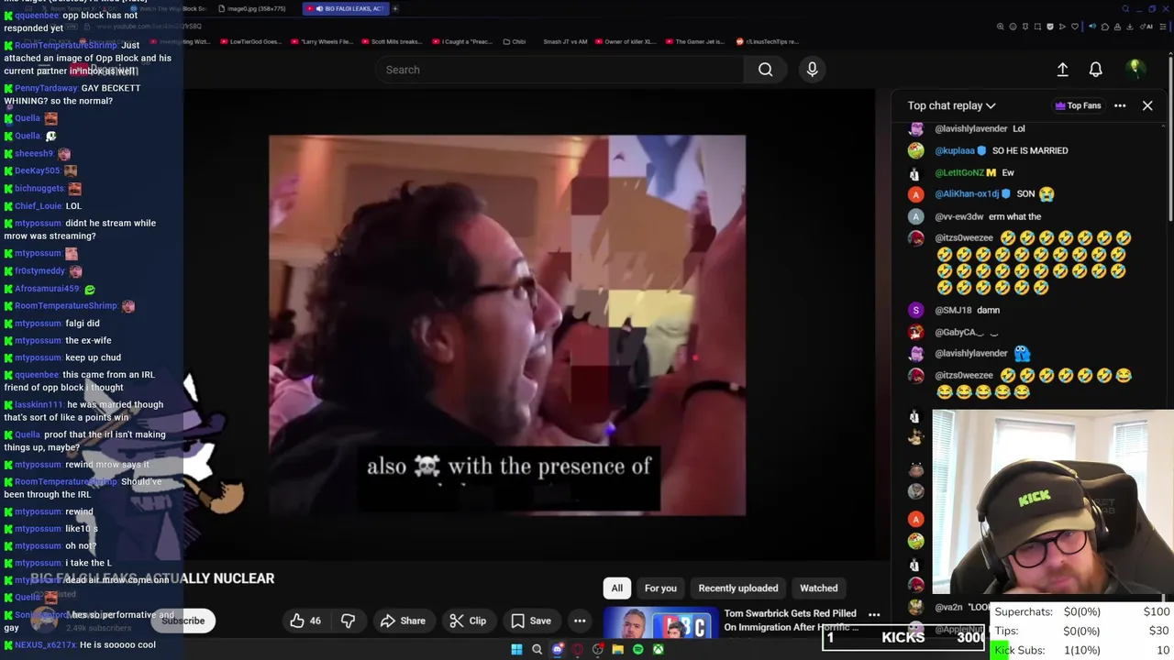Open the upload arrow icon in YouTube header
This screenshot has width=1174, height=660.
point(1062,70)
